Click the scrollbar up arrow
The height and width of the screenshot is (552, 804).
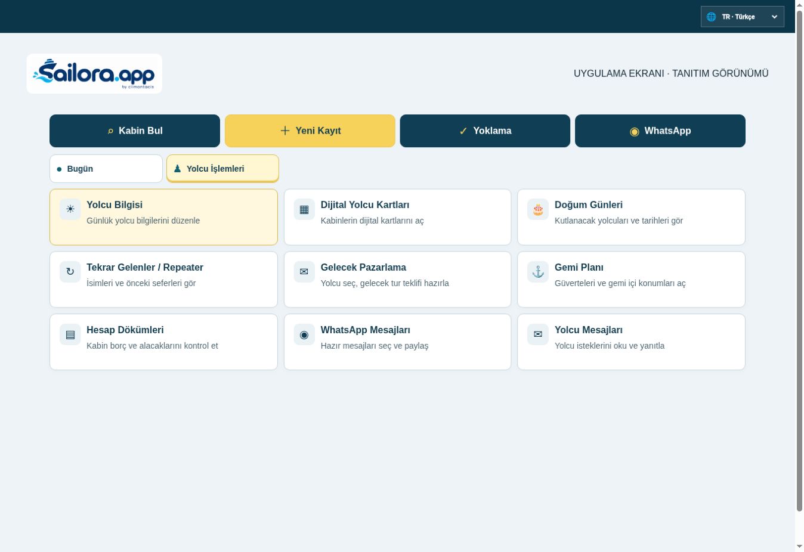(x=799, y=5)
